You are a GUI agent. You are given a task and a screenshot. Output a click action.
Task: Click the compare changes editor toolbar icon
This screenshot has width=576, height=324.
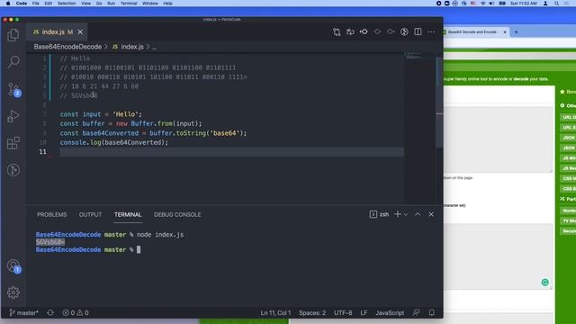[x=337, y=32]
